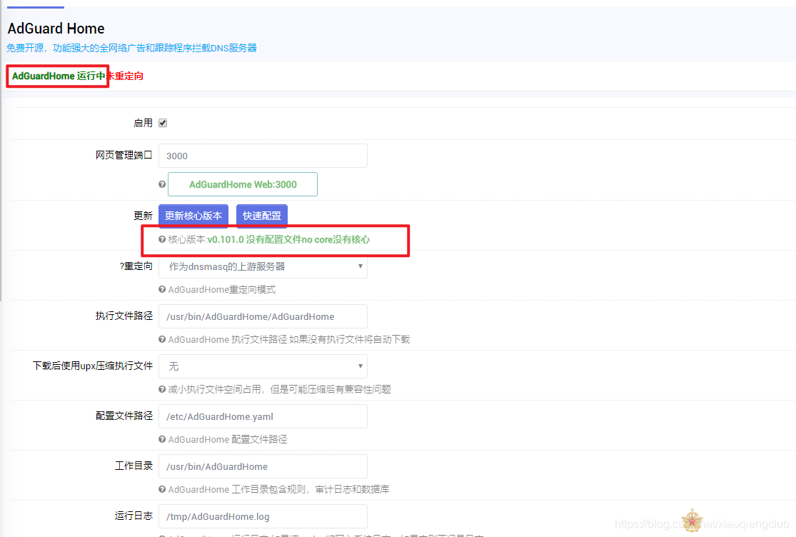This screenshot has height=537, width=796.
Task: Click help icon beside AdGuardHome Web:3000 button
Action: pos(162,184)
